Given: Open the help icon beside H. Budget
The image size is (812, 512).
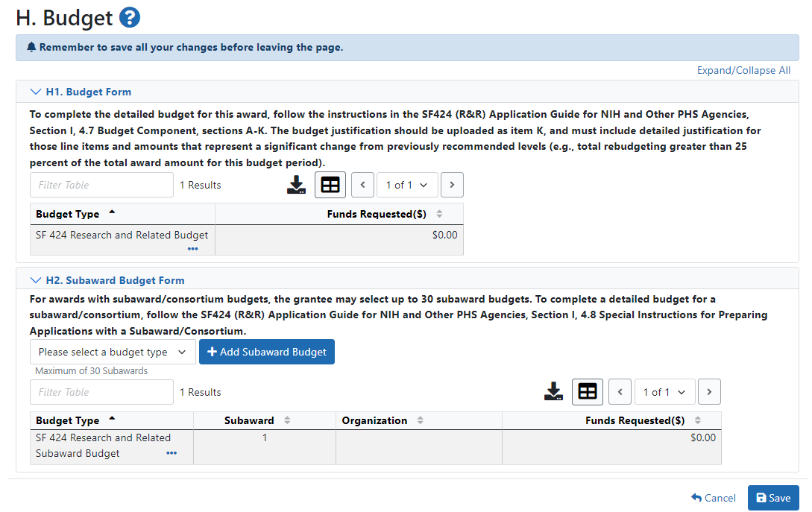Looking at the screenshot, I should [x=130, y=18].
